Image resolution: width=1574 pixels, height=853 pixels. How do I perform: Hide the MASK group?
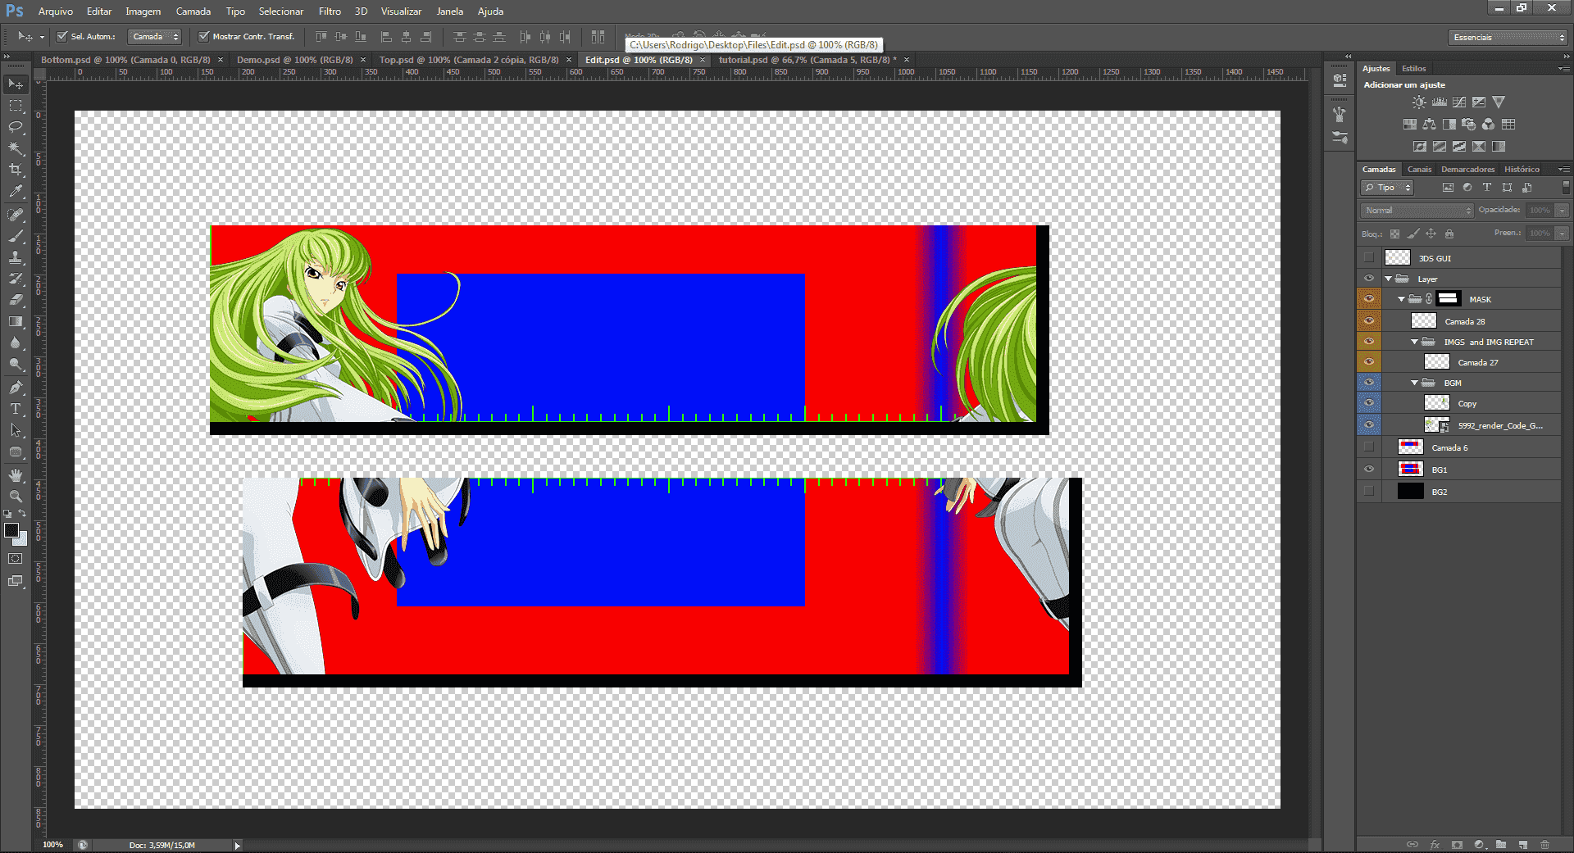tap(1369, 299)
